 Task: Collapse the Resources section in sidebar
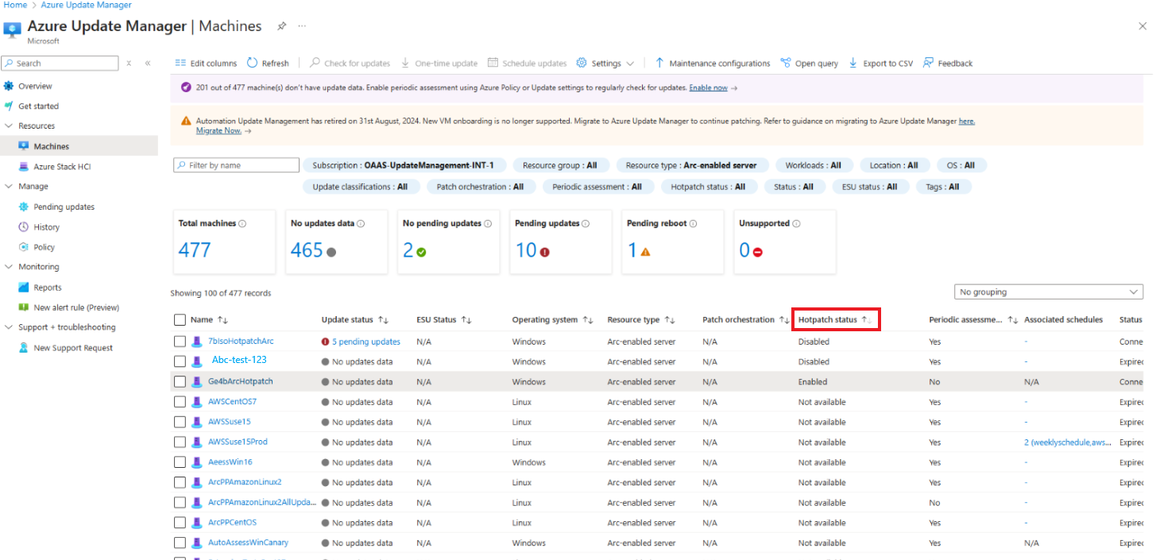point(10,126)
